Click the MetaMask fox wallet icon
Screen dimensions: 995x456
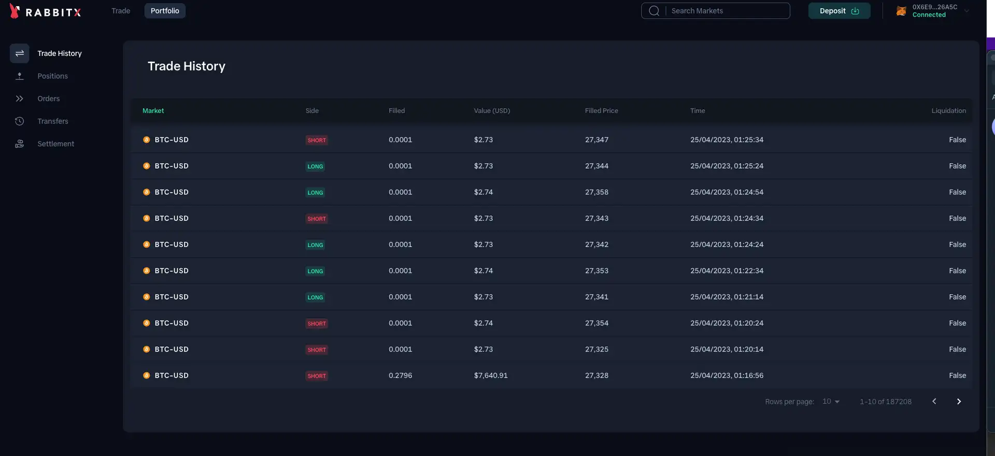901,11
